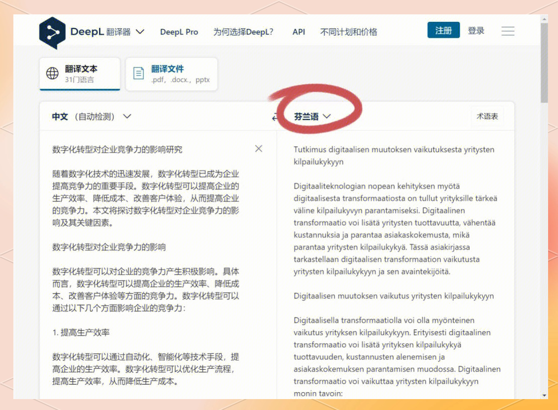
Task: Open the DeepL Pro menu item
Action: coord(179,32)
